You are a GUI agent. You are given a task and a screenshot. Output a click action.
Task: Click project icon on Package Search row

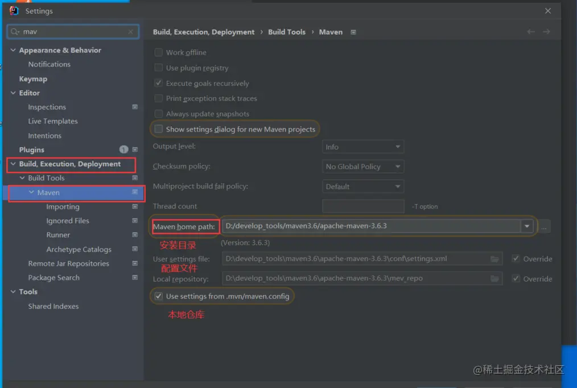coord(135,277)
